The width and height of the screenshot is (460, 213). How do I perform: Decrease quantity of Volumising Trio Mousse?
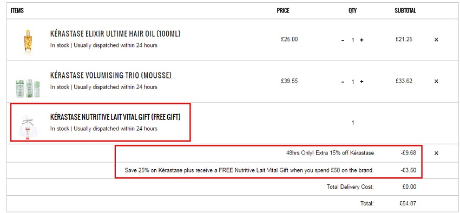343,82
